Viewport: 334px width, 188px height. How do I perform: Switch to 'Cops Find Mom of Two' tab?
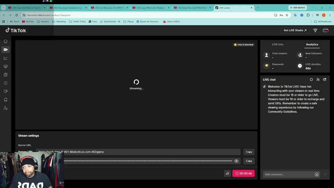26,8
